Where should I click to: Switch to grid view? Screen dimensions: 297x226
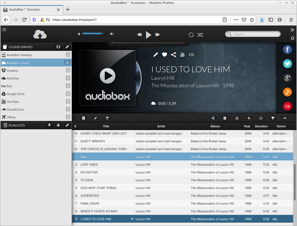pos(83,118)
